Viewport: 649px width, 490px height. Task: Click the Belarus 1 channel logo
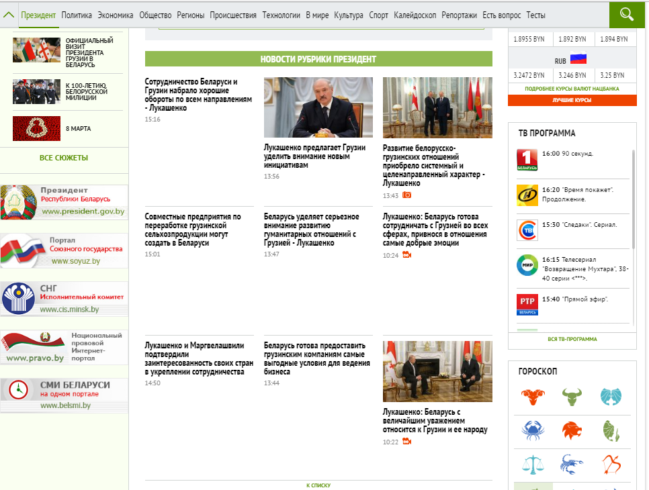pos(527,160)
